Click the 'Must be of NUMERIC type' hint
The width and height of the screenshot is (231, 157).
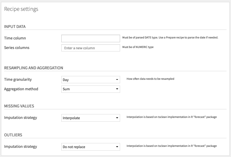pyautogui.click(x=138, y=47)
